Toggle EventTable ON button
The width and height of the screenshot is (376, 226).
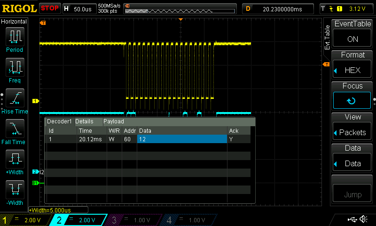(x=352, y=39)
